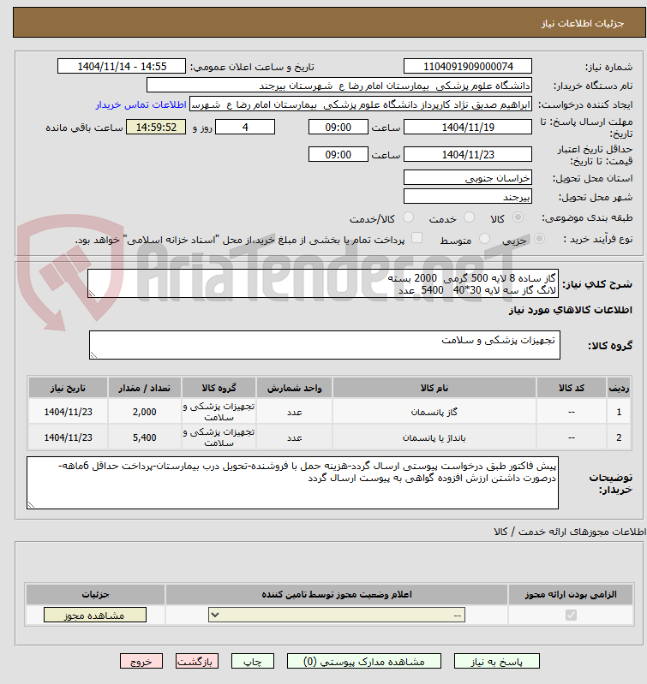Viewport: 647px width, 684px height.
Task: Click the اطلاعات کالاهای مورد نیاز heading
Action: pos(570,310)
